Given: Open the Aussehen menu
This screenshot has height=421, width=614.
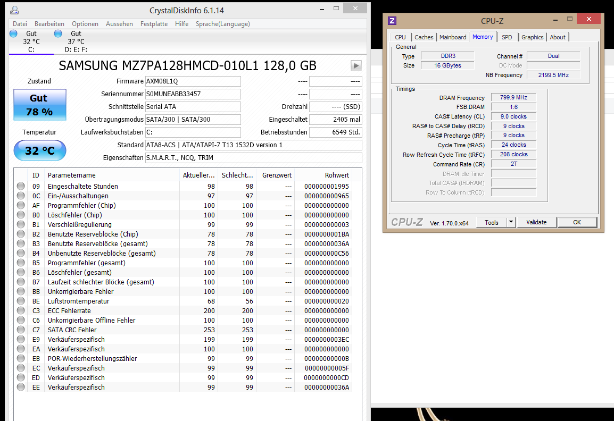Looking at the screenshot, I should [x=119, y=24].
